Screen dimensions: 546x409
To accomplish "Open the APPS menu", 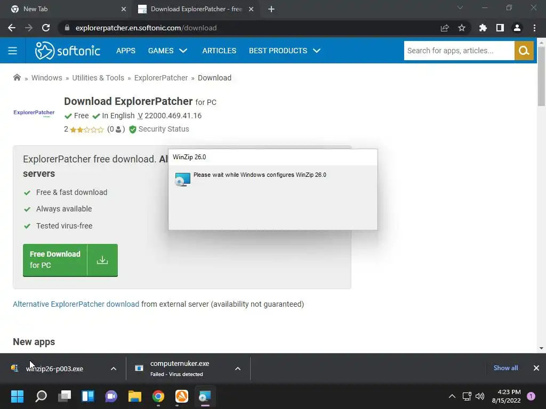I will (x=126, y=51).
